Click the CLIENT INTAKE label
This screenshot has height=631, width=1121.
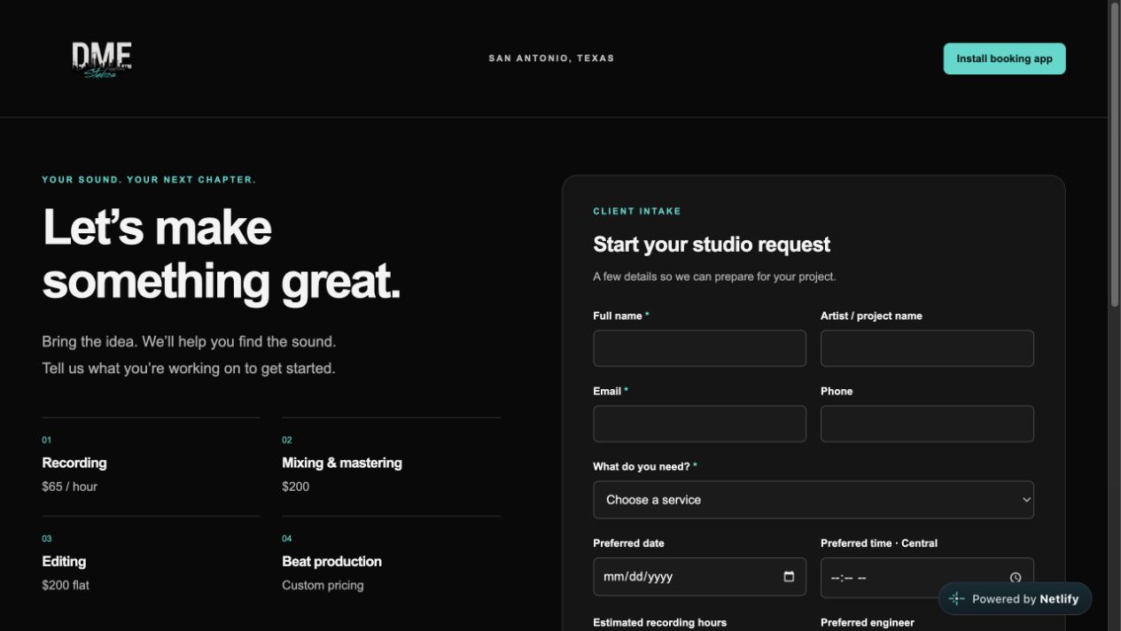click(x=637, y=211)
